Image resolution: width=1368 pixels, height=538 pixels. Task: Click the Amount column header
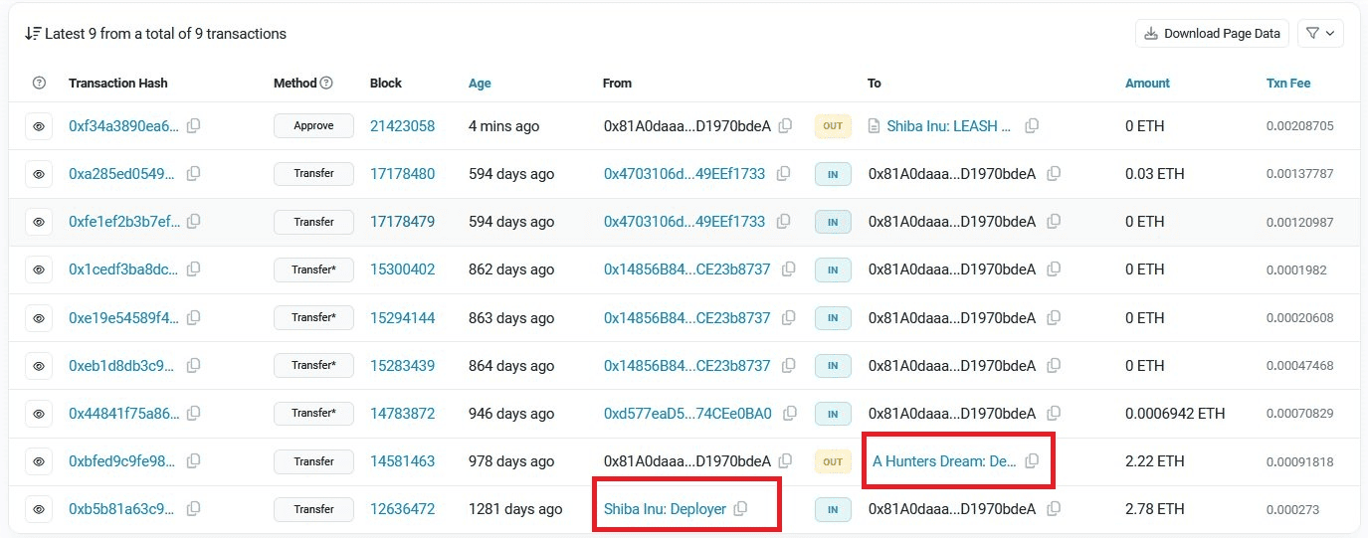coord(1147,84)
